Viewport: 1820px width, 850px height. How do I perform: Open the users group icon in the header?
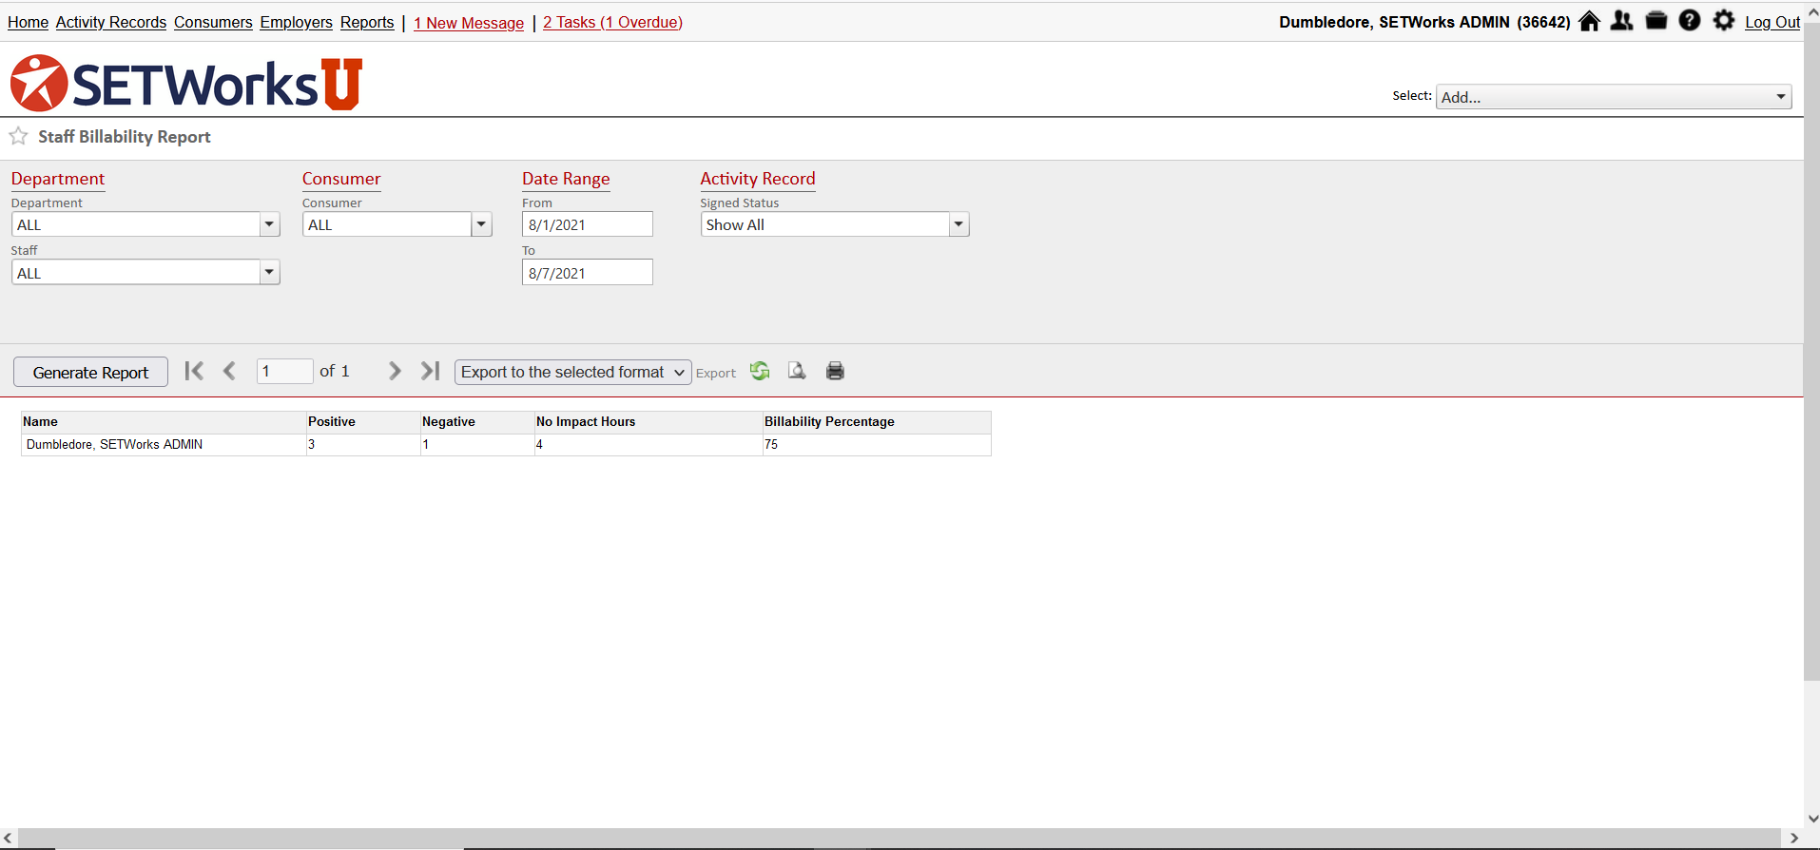[1622, 21]
